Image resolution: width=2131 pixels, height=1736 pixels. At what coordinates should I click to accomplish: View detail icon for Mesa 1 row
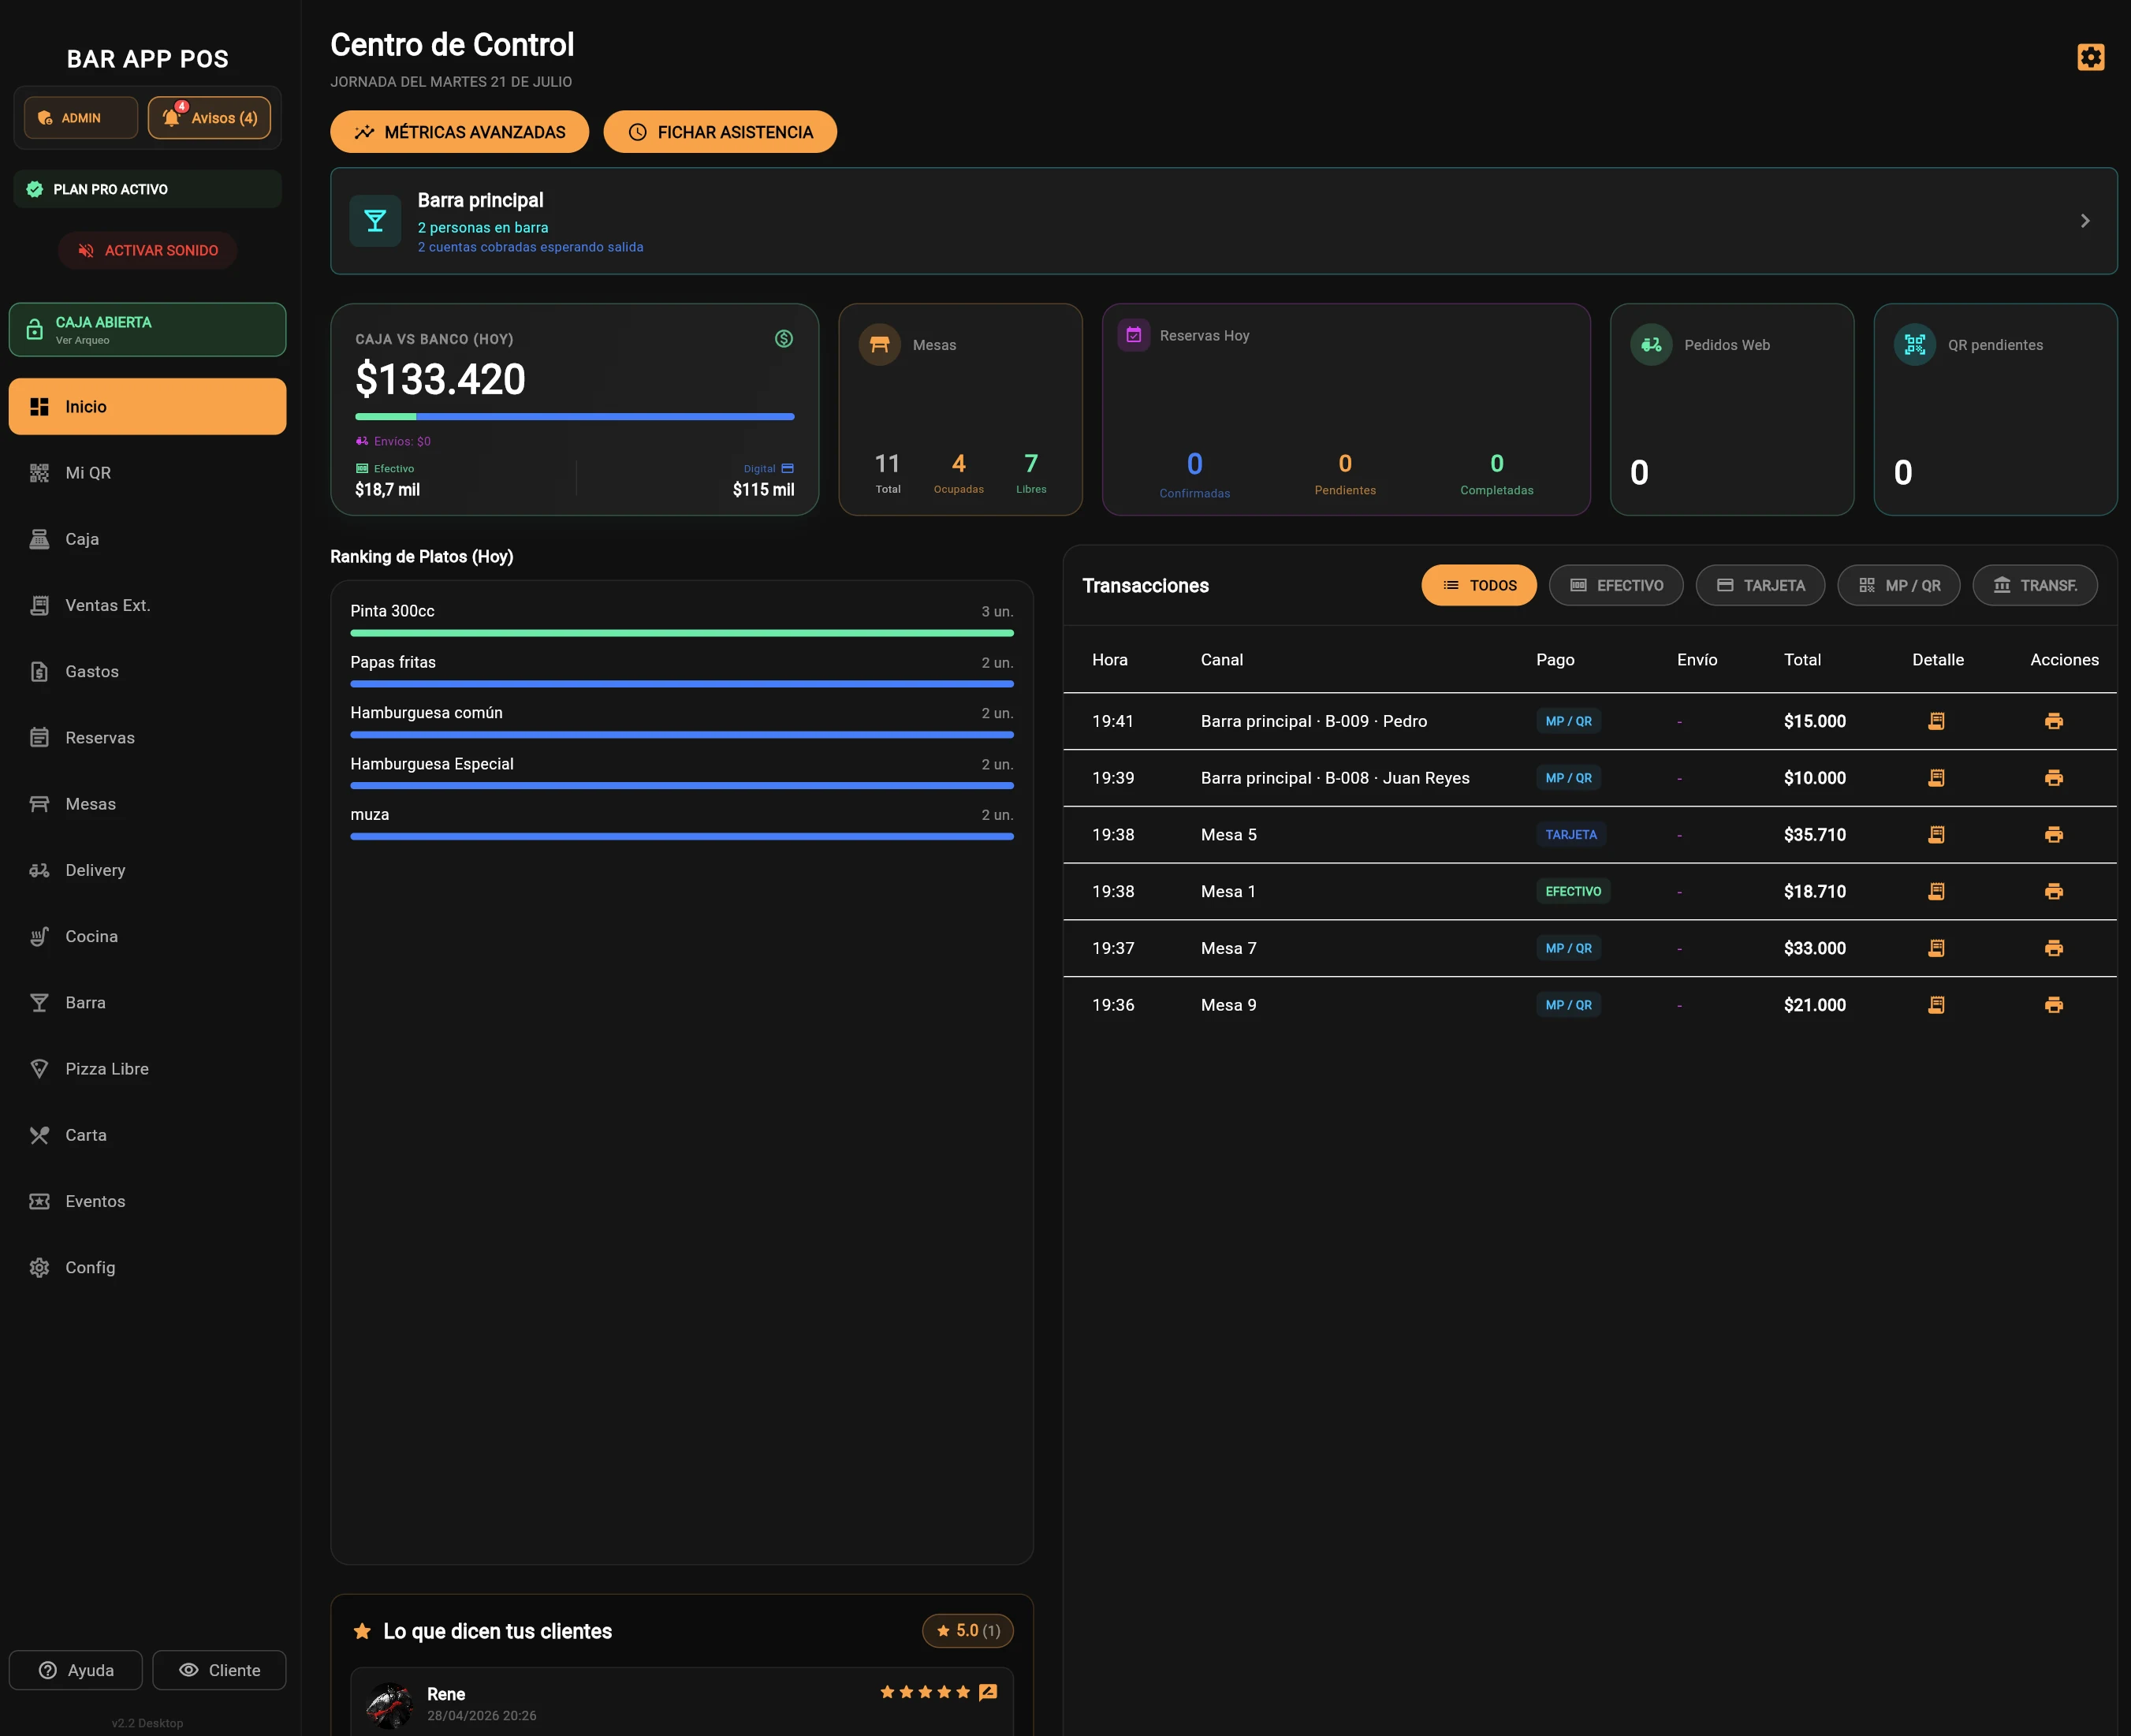pos(1936,891)
